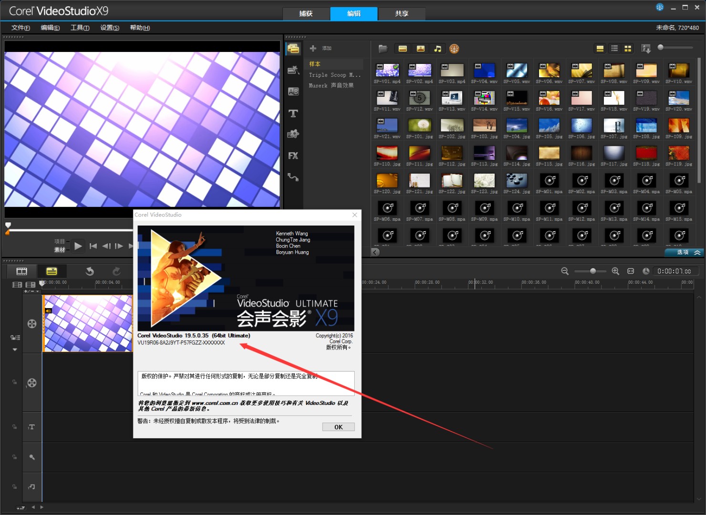This screenshot has height=515, width=706.
Task: Open the 文件 menu
Action: click(x=21, y=28)
